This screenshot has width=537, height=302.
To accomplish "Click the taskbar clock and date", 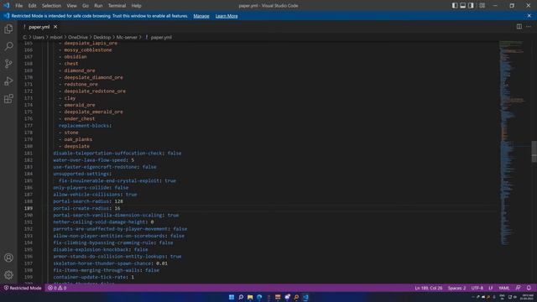I will coord(528,297).
